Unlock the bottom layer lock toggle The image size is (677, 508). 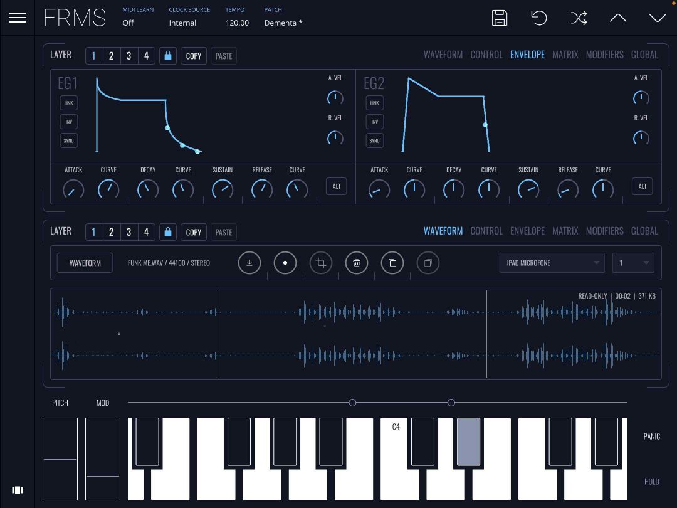click(x=167, y=231)
